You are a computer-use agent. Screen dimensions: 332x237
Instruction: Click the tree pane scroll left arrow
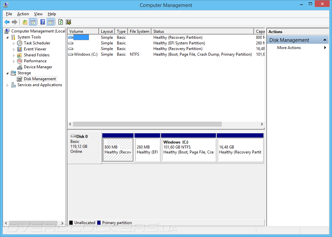tap(6, 223)
